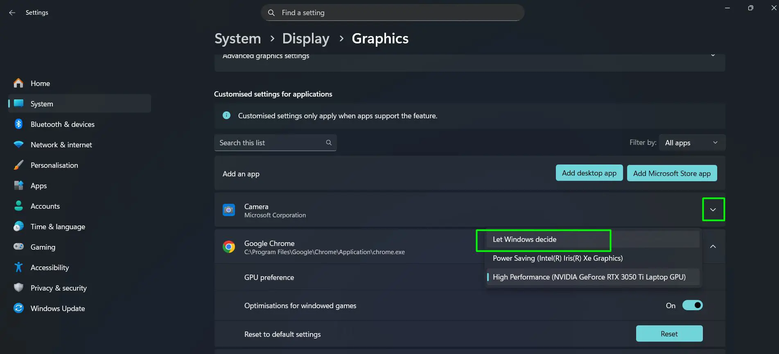Click the customised settings info note
The height and width of the screenshot is (354, 779).
point(338,116)
